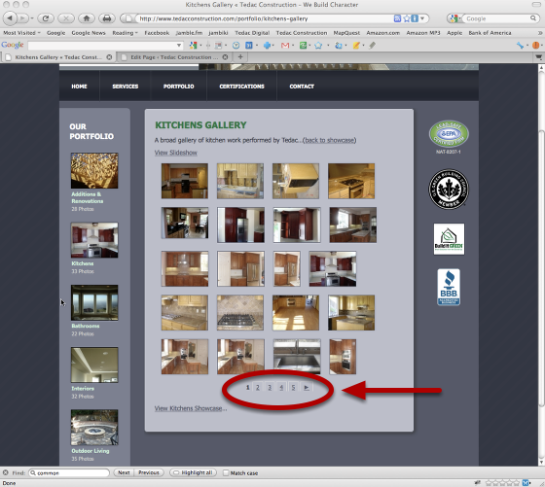Focus the Google search box in toolbar
Viewport: 545px width, 487px height.
[x=497, y=18]
